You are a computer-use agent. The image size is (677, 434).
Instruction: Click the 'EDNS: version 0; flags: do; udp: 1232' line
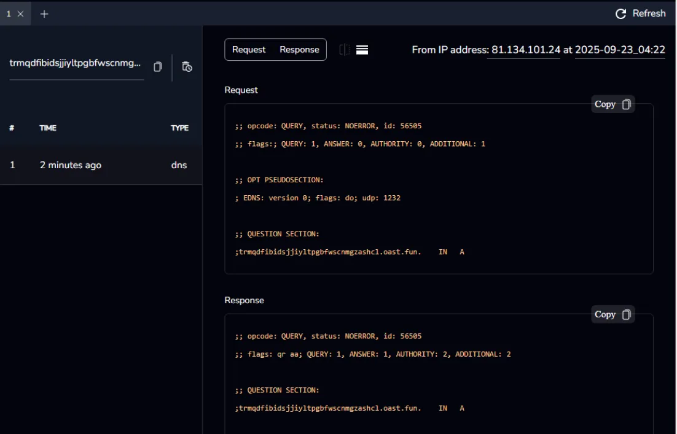pyautogui.click(x=318, y=198)
